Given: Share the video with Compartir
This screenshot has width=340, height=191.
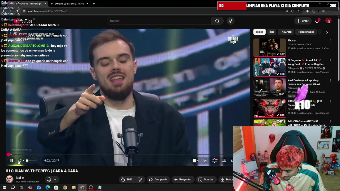Looking at the screenshot, I should coord(158,180).
